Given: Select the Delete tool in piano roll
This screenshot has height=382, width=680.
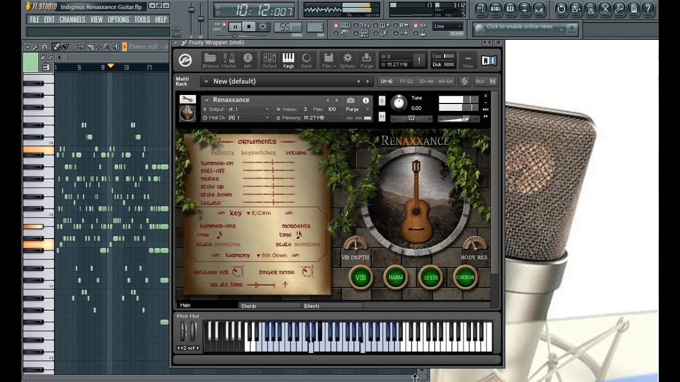Looking at the screenshot, I should click(73, 47).
